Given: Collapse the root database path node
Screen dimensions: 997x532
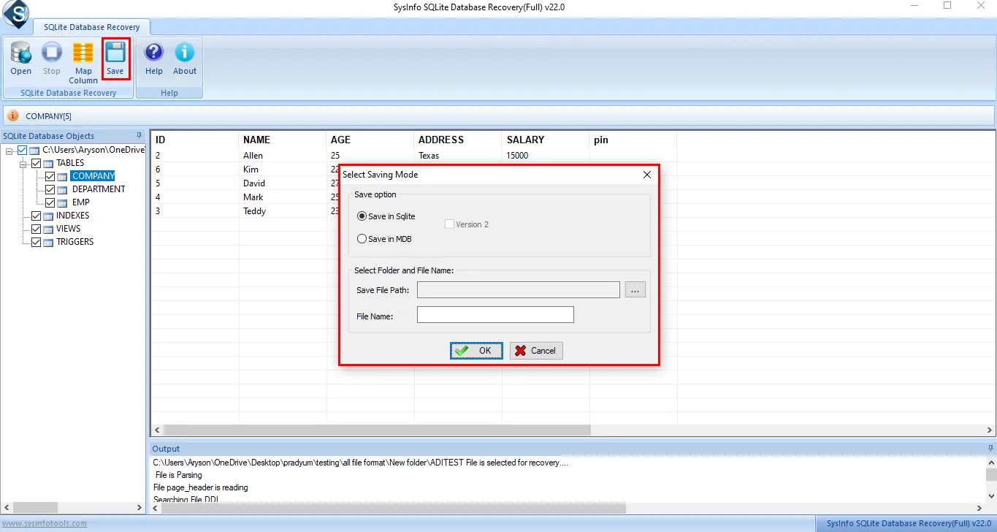Looking at the screenshot, I should coord(9,151).
